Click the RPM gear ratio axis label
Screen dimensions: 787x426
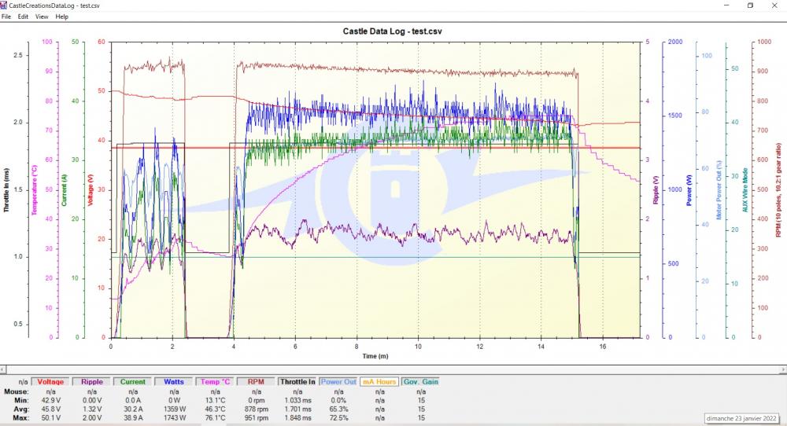coord(778,190)
